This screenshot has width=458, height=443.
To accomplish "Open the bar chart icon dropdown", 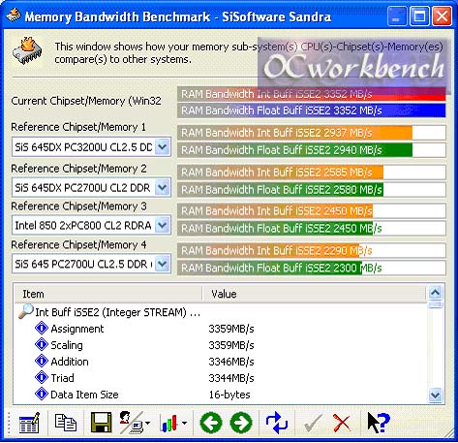I will [x=184, y=423].
